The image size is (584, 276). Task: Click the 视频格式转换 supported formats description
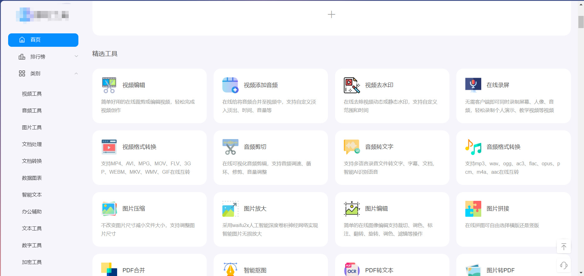tap(146, 168)
